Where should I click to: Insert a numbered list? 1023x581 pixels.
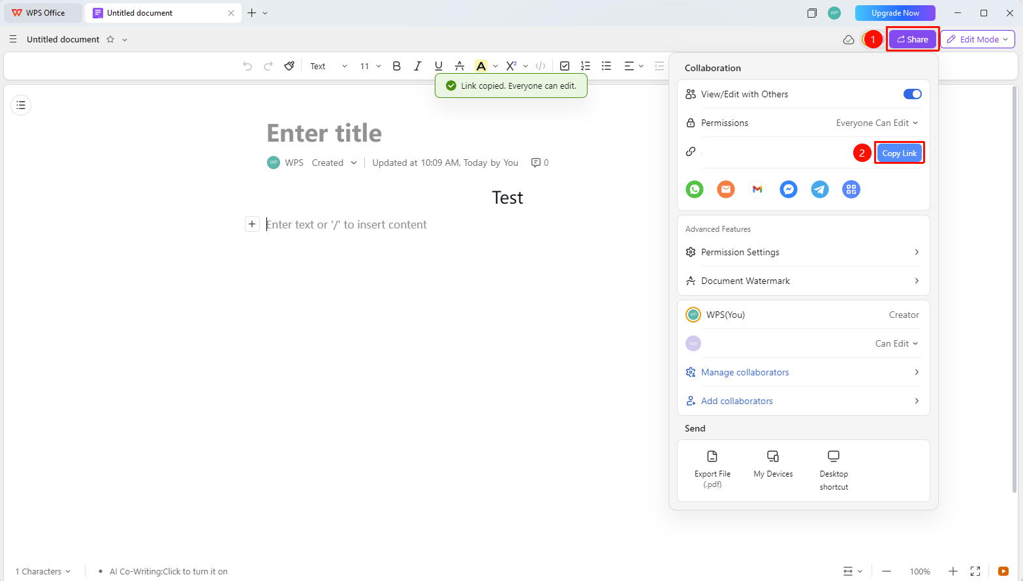586,66
